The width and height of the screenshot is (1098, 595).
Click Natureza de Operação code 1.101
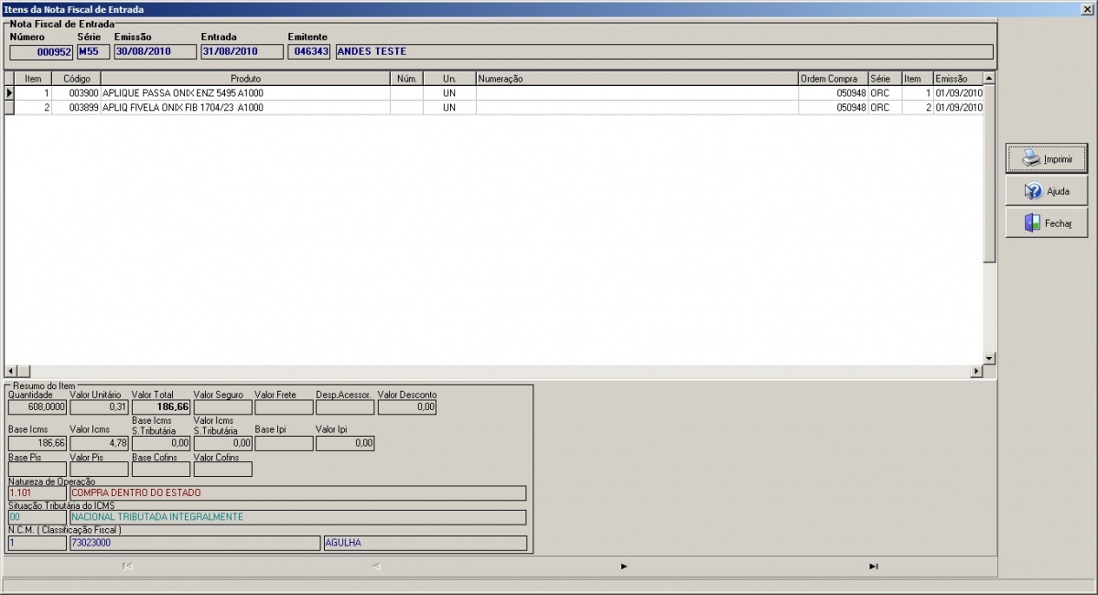[x=38, y=493]
